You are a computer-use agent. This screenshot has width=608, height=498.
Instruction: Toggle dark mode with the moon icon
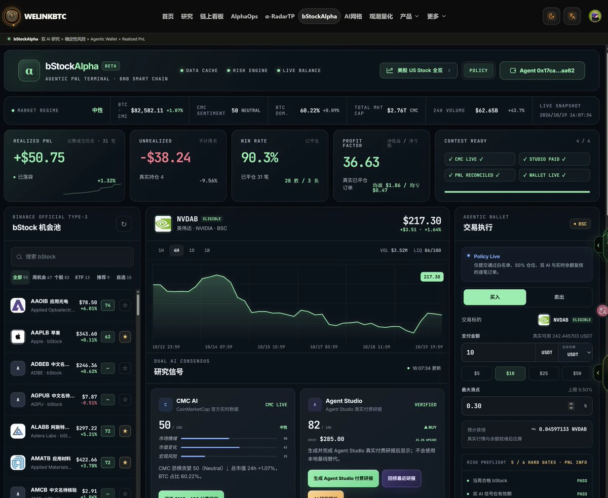click(551, 16)
